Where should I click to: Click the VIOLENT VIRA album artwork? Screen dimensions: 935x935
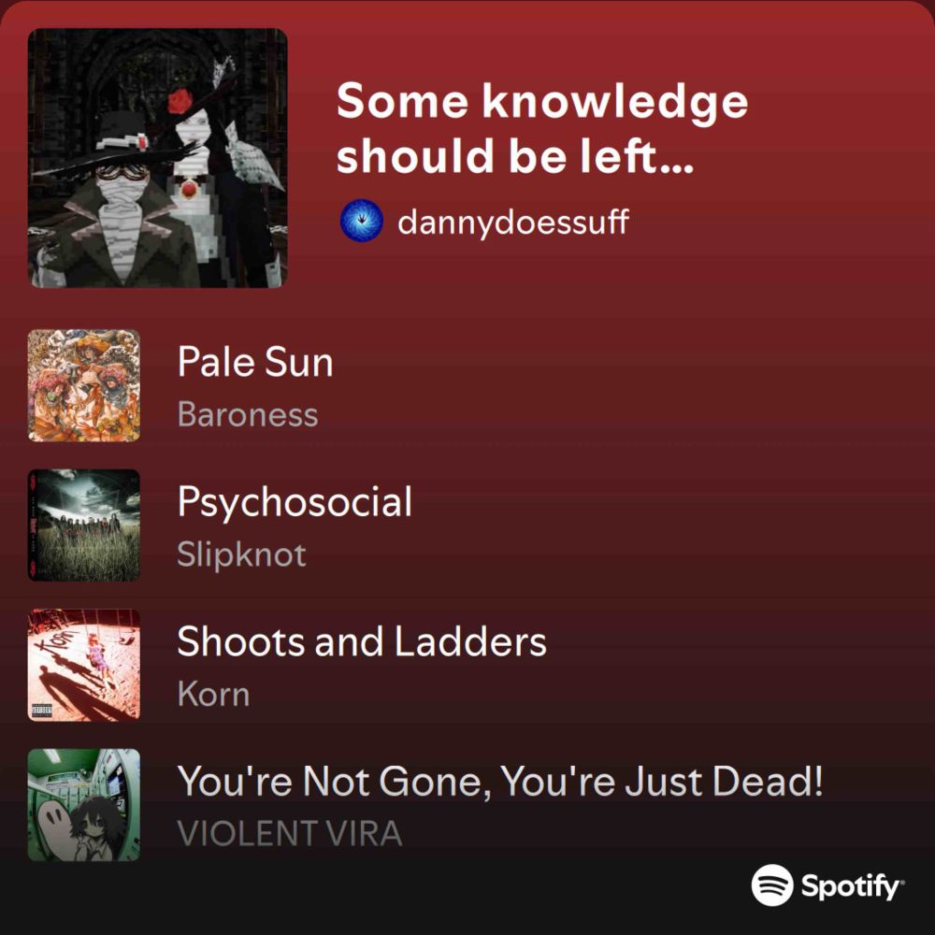click(x=84, y=805)
